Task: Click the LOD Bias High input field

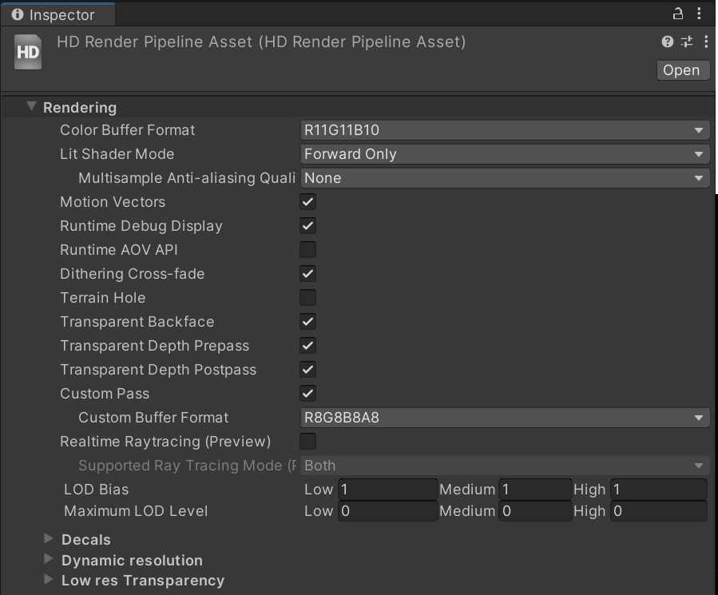Action: 658,489
